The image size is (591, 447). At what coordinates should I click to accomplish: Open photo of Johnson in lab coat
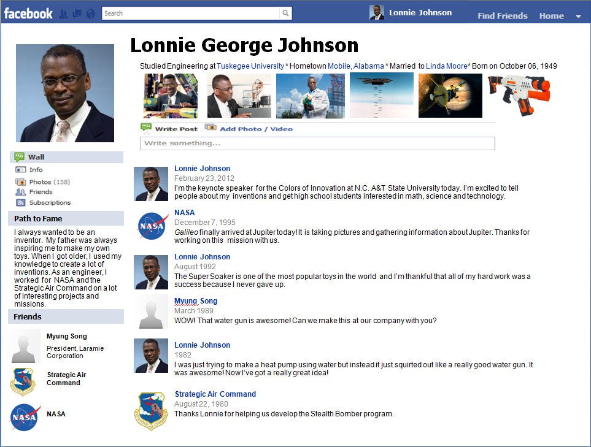click(310, 96)
